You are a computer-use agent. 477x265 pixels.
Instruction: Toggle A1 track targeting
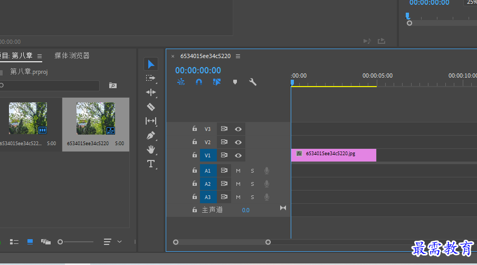[208, 171]
